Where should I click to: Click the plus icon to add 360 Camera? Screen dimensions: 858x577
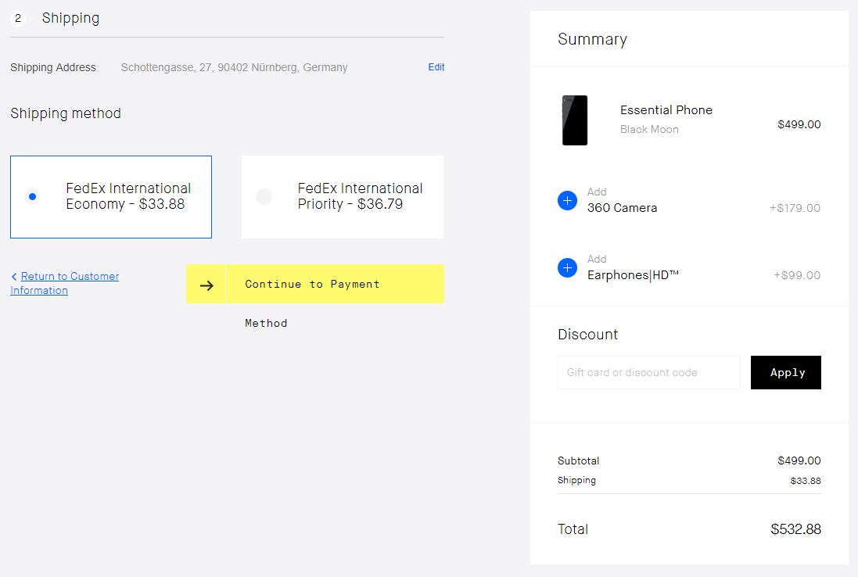coord(568,201)
